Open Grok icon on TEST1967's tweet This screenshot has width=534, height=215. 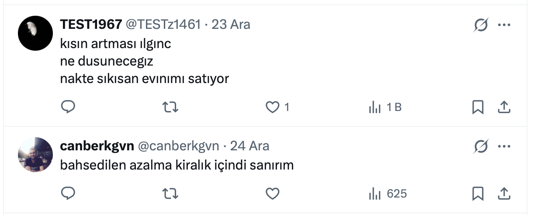tap(481, 25)
